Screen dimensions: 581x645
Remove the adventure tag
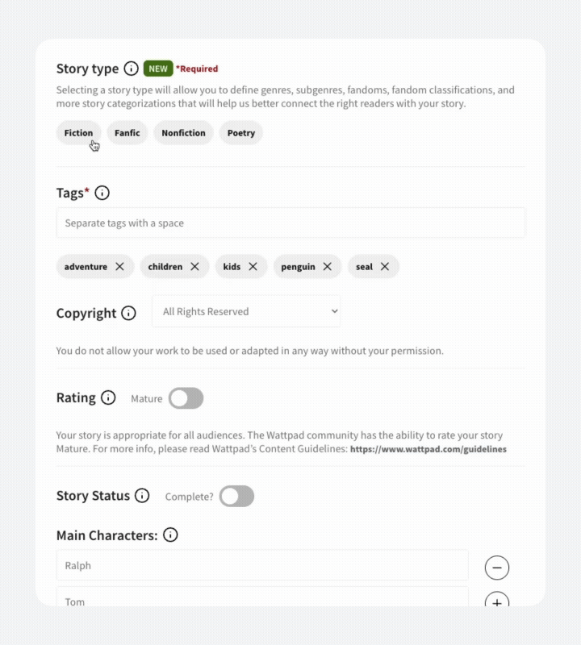[x=119, y=267]
